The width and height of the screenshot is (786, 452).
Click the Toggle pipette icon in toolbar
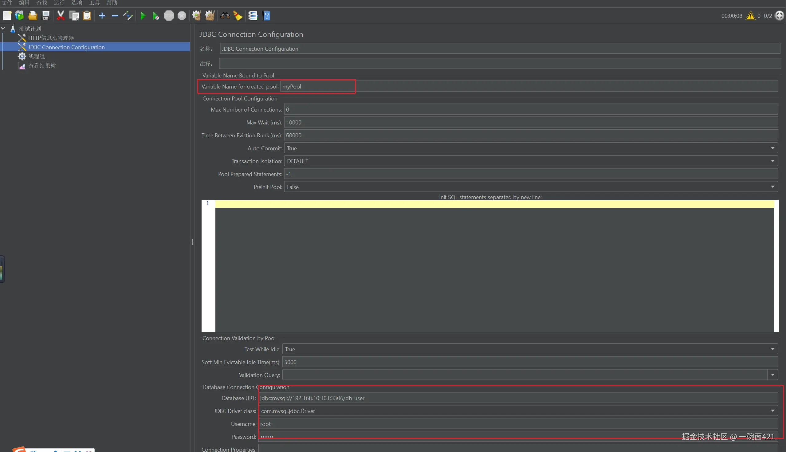pyautogui.click(x=128, y=16)
